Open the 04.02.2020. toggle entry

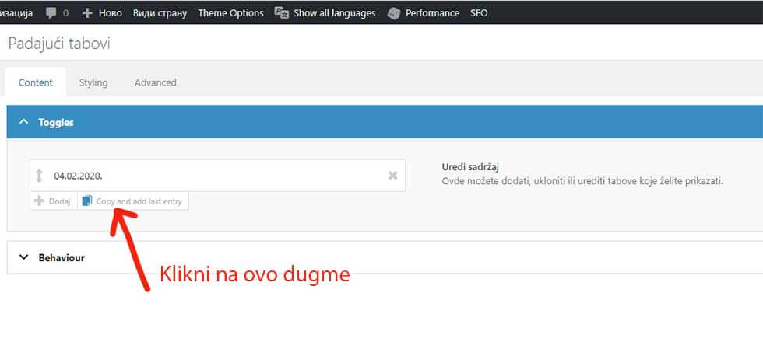(217, 176)
